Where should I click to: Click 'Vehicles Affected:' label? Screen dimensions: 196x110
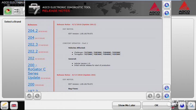pos(77,48)
